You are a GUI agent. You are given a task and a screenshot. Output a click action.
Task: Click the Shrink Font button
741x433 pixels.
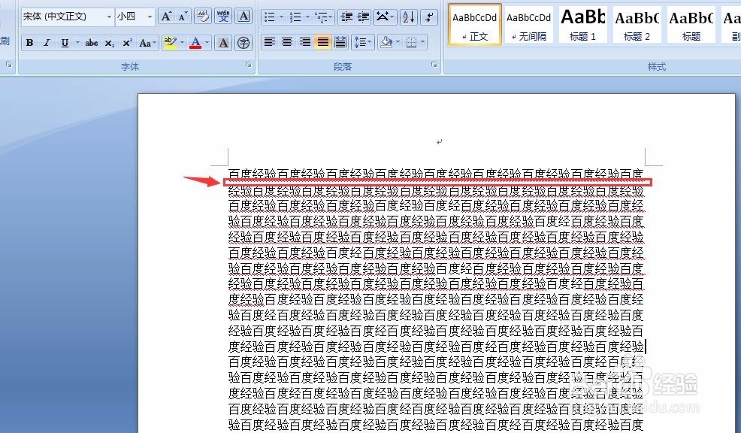tap(183, 17)
